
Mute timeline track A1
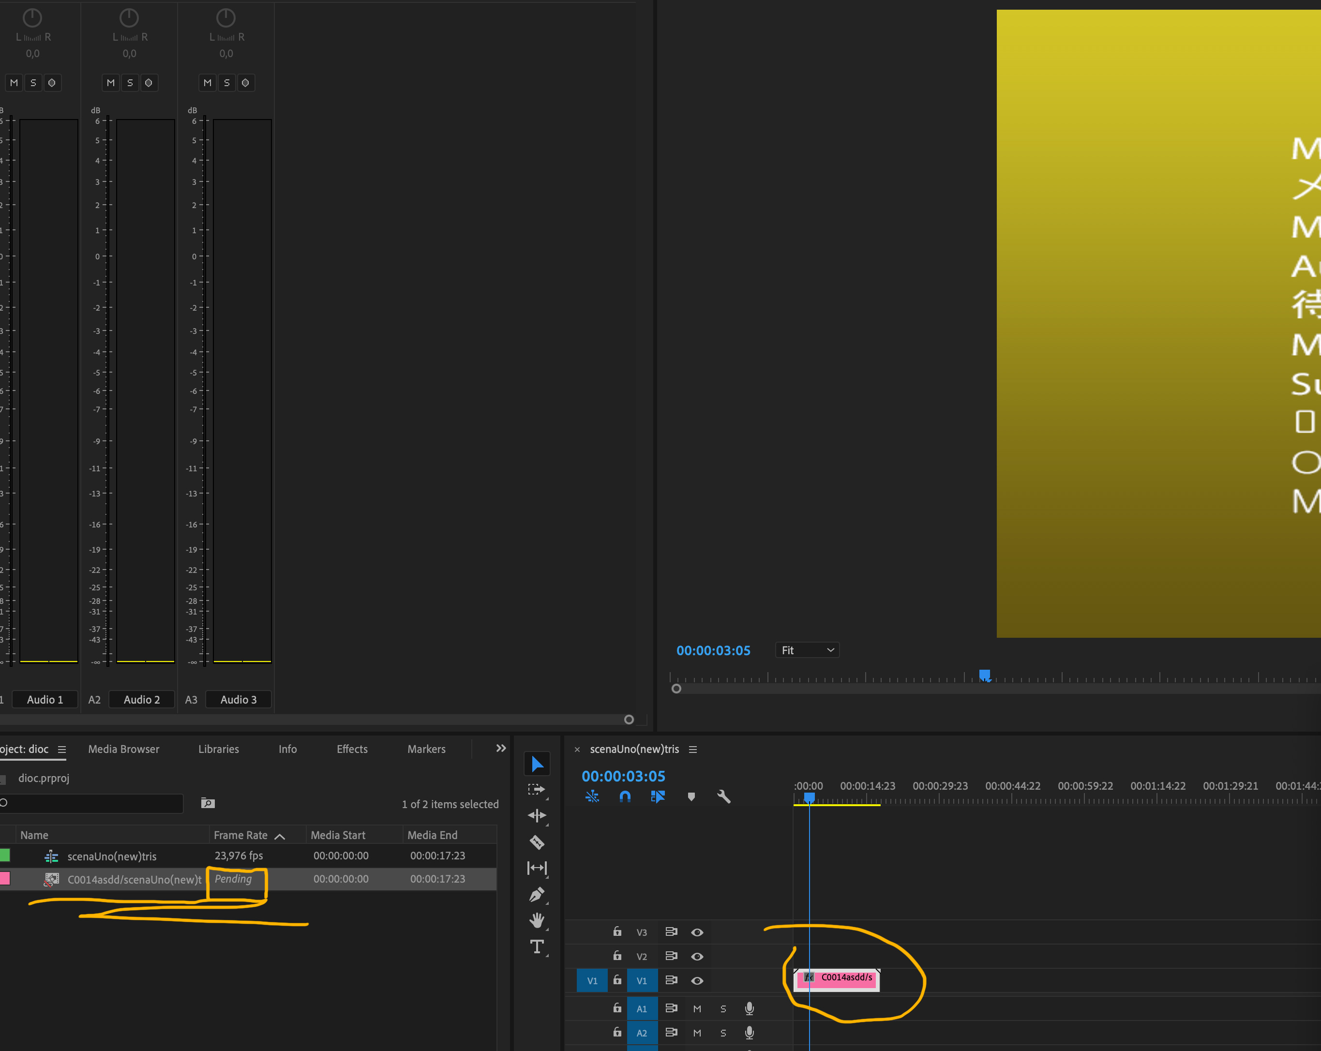click(697, 1009)
